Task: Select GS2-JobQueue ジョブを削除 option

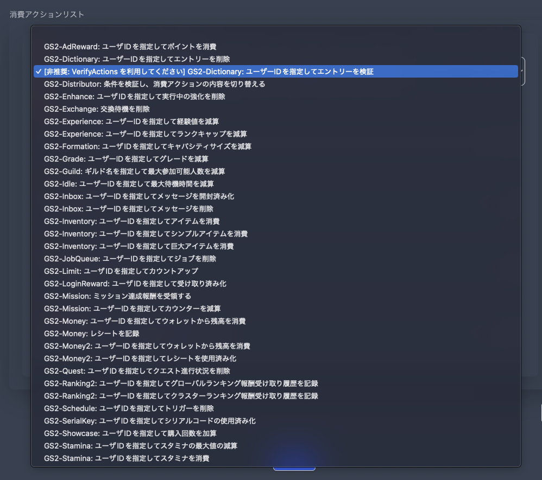Action: click(275, 259)
